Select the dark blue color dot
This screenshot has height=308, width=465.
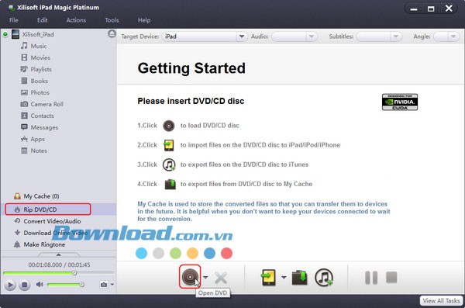click(x=210, y=254)
